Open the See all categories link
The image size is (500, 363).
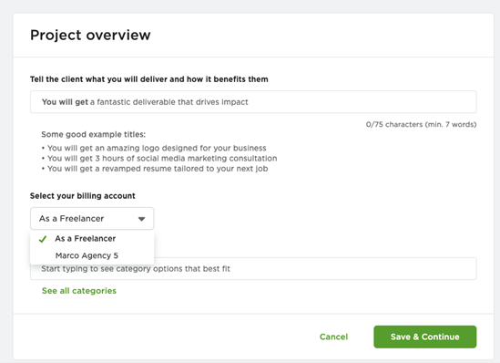point(79,291)
